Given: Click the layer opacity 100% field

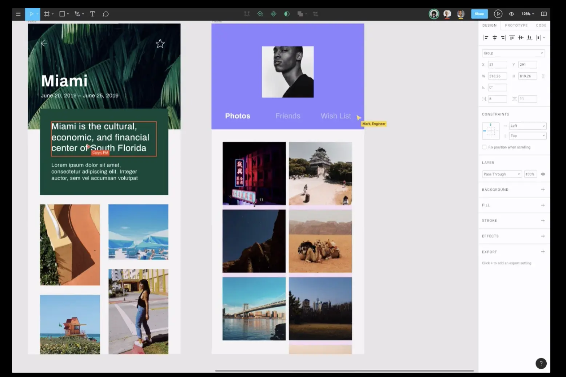Looking at the screenshot, I should (530, 174).
